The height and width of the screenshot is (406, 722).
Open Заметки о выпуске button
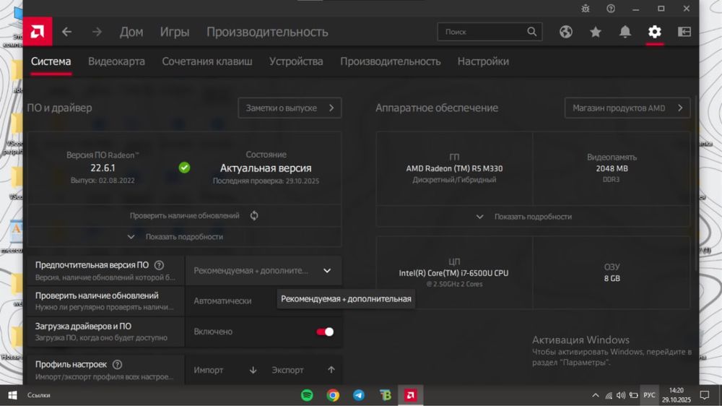click(x=290, y=108)
